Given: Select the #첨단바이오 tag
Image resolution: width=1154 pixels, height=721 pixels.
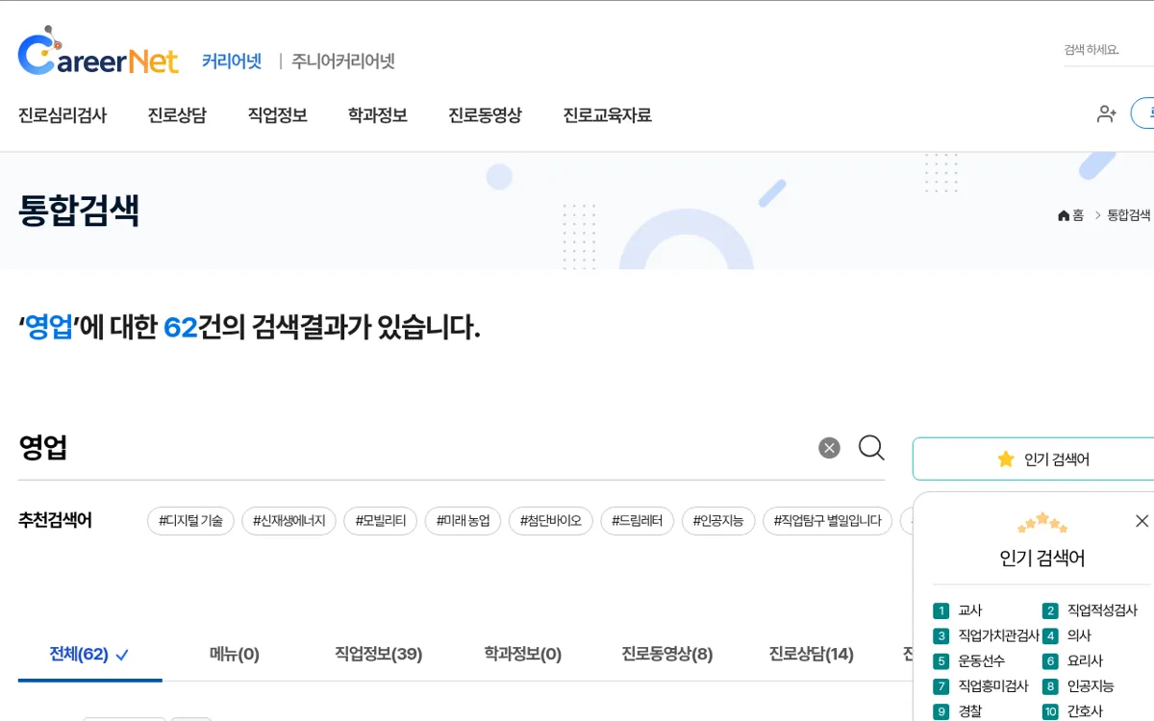Looking at the screenshot, I should click(550, 521).
